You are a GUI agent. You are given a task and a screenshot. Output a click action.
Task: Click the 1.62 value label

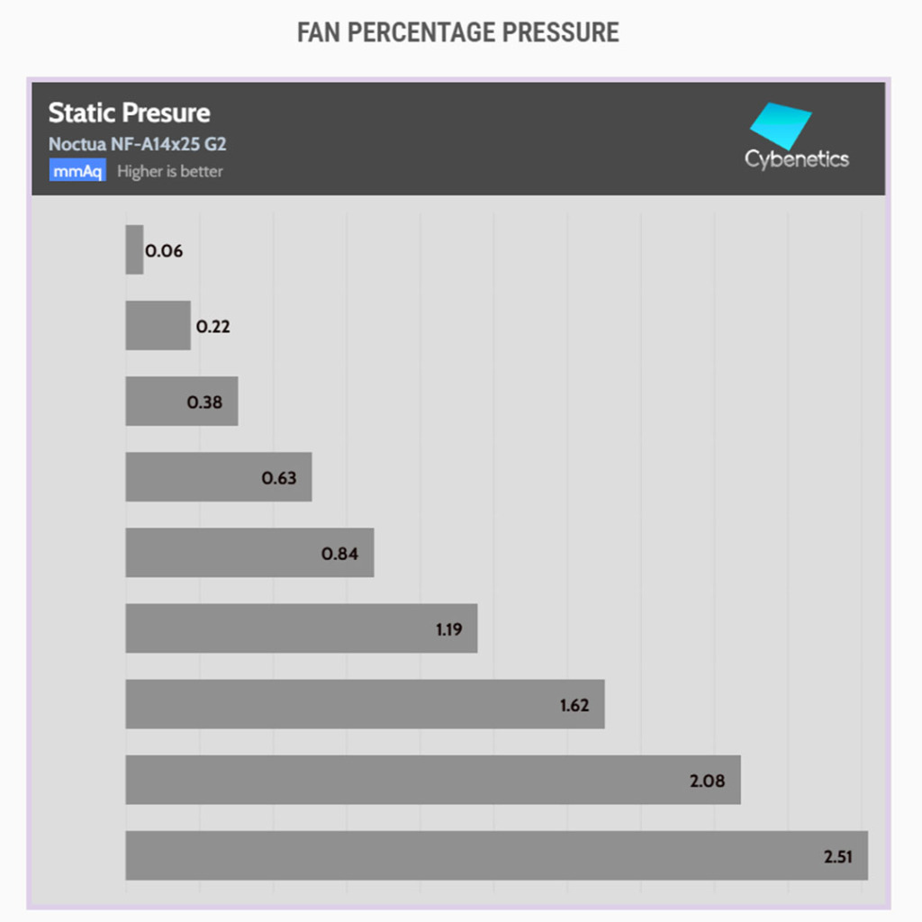pyautogui.click(x=574, y=705)
